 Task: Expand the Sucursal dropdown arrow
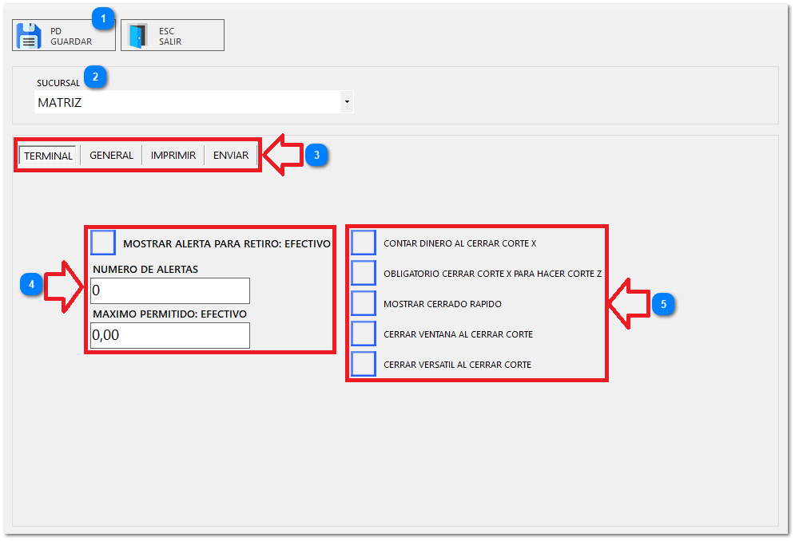click(346, 102)
